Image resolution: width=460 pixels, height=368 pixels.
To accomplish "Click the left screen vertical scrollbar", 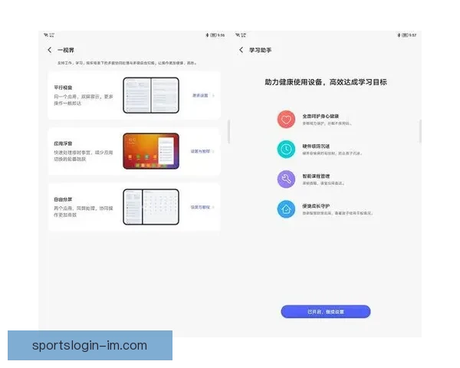I will pyautogui.click(x=228, y=131).
